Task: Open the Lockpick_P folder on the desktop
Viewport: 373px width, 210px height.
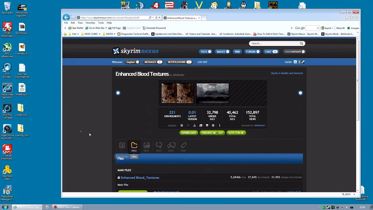Action: pos(22,110)
